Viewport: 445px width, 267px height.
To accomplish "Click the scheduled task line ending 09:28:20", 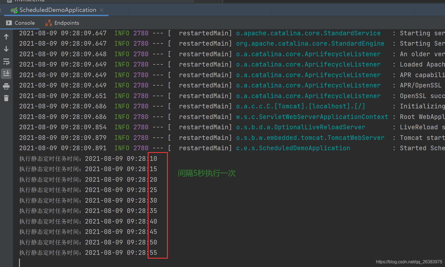I will [x=88, y=180].
